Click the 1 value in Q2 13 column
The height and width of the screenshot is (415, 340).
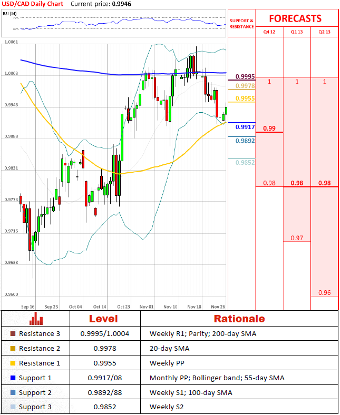[x=324, y=82]
